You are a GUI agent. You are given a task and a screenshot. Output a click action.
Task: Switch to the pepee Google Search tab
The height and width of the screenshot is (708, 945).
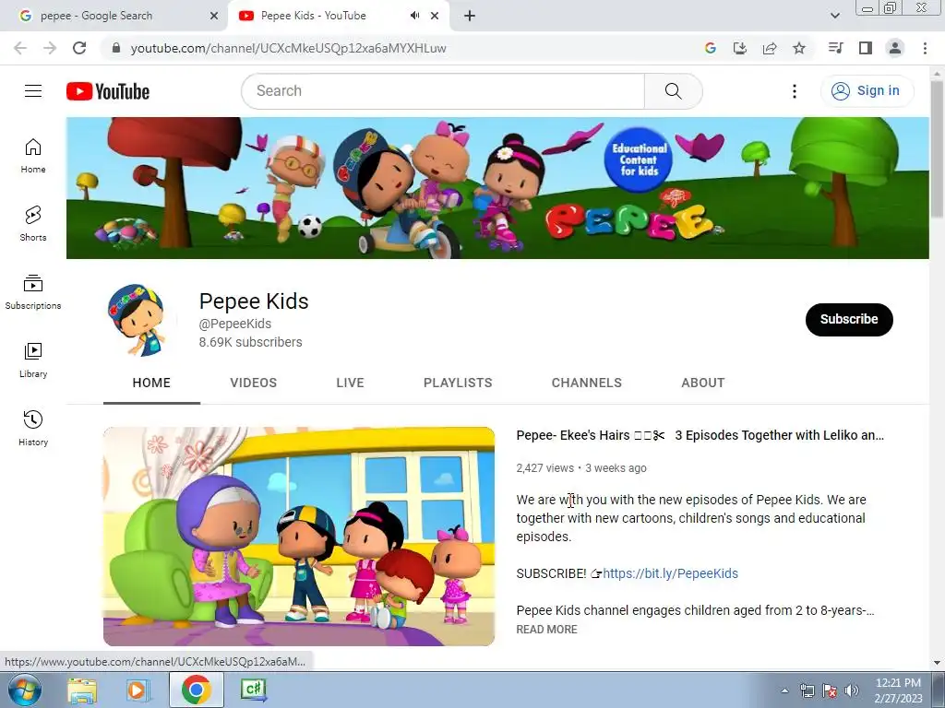point(114,16)
